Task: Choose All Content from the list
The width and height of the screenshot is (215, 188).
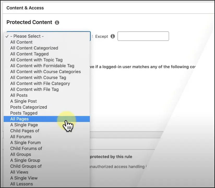Action: tap(21, 42)
